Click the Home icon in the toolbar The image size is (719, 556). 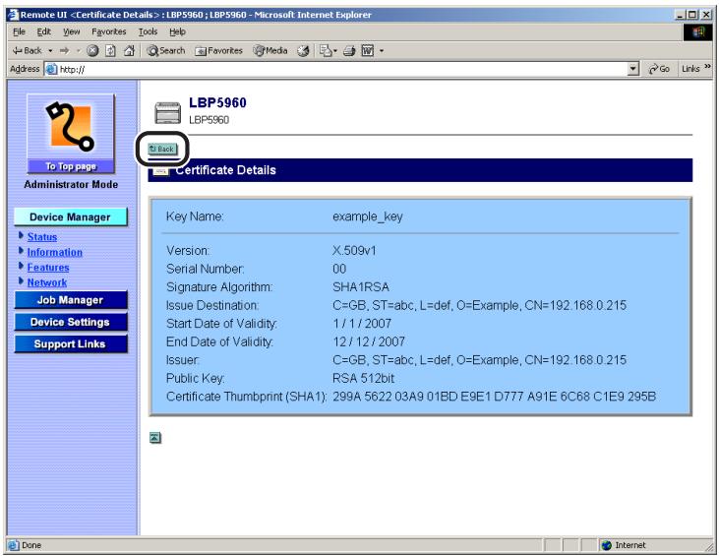129,50
